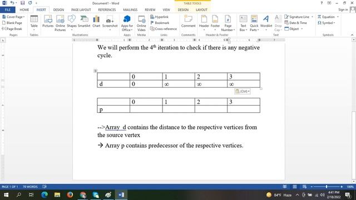Click Sign in link
356x200 pixels.
(x=343, y=9)
